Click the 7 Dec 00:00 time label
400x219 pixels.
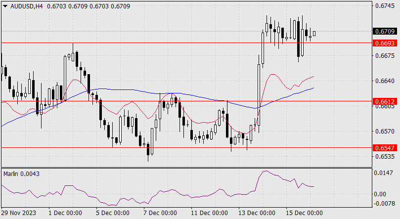pyautogui.click(x=160, y=213)
